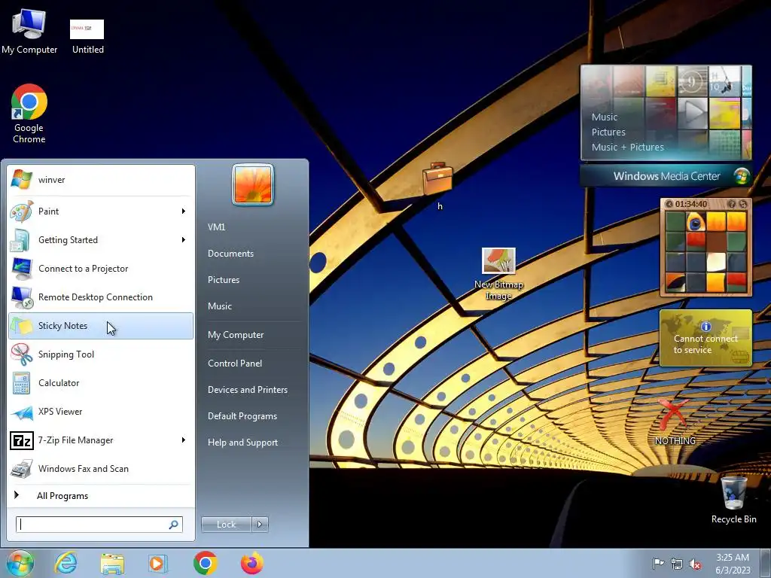Click the search magnifier icon in the Start menu
The height and width of the screenshot is (578, 771).
pyautogui.click(x=174, y=525)
